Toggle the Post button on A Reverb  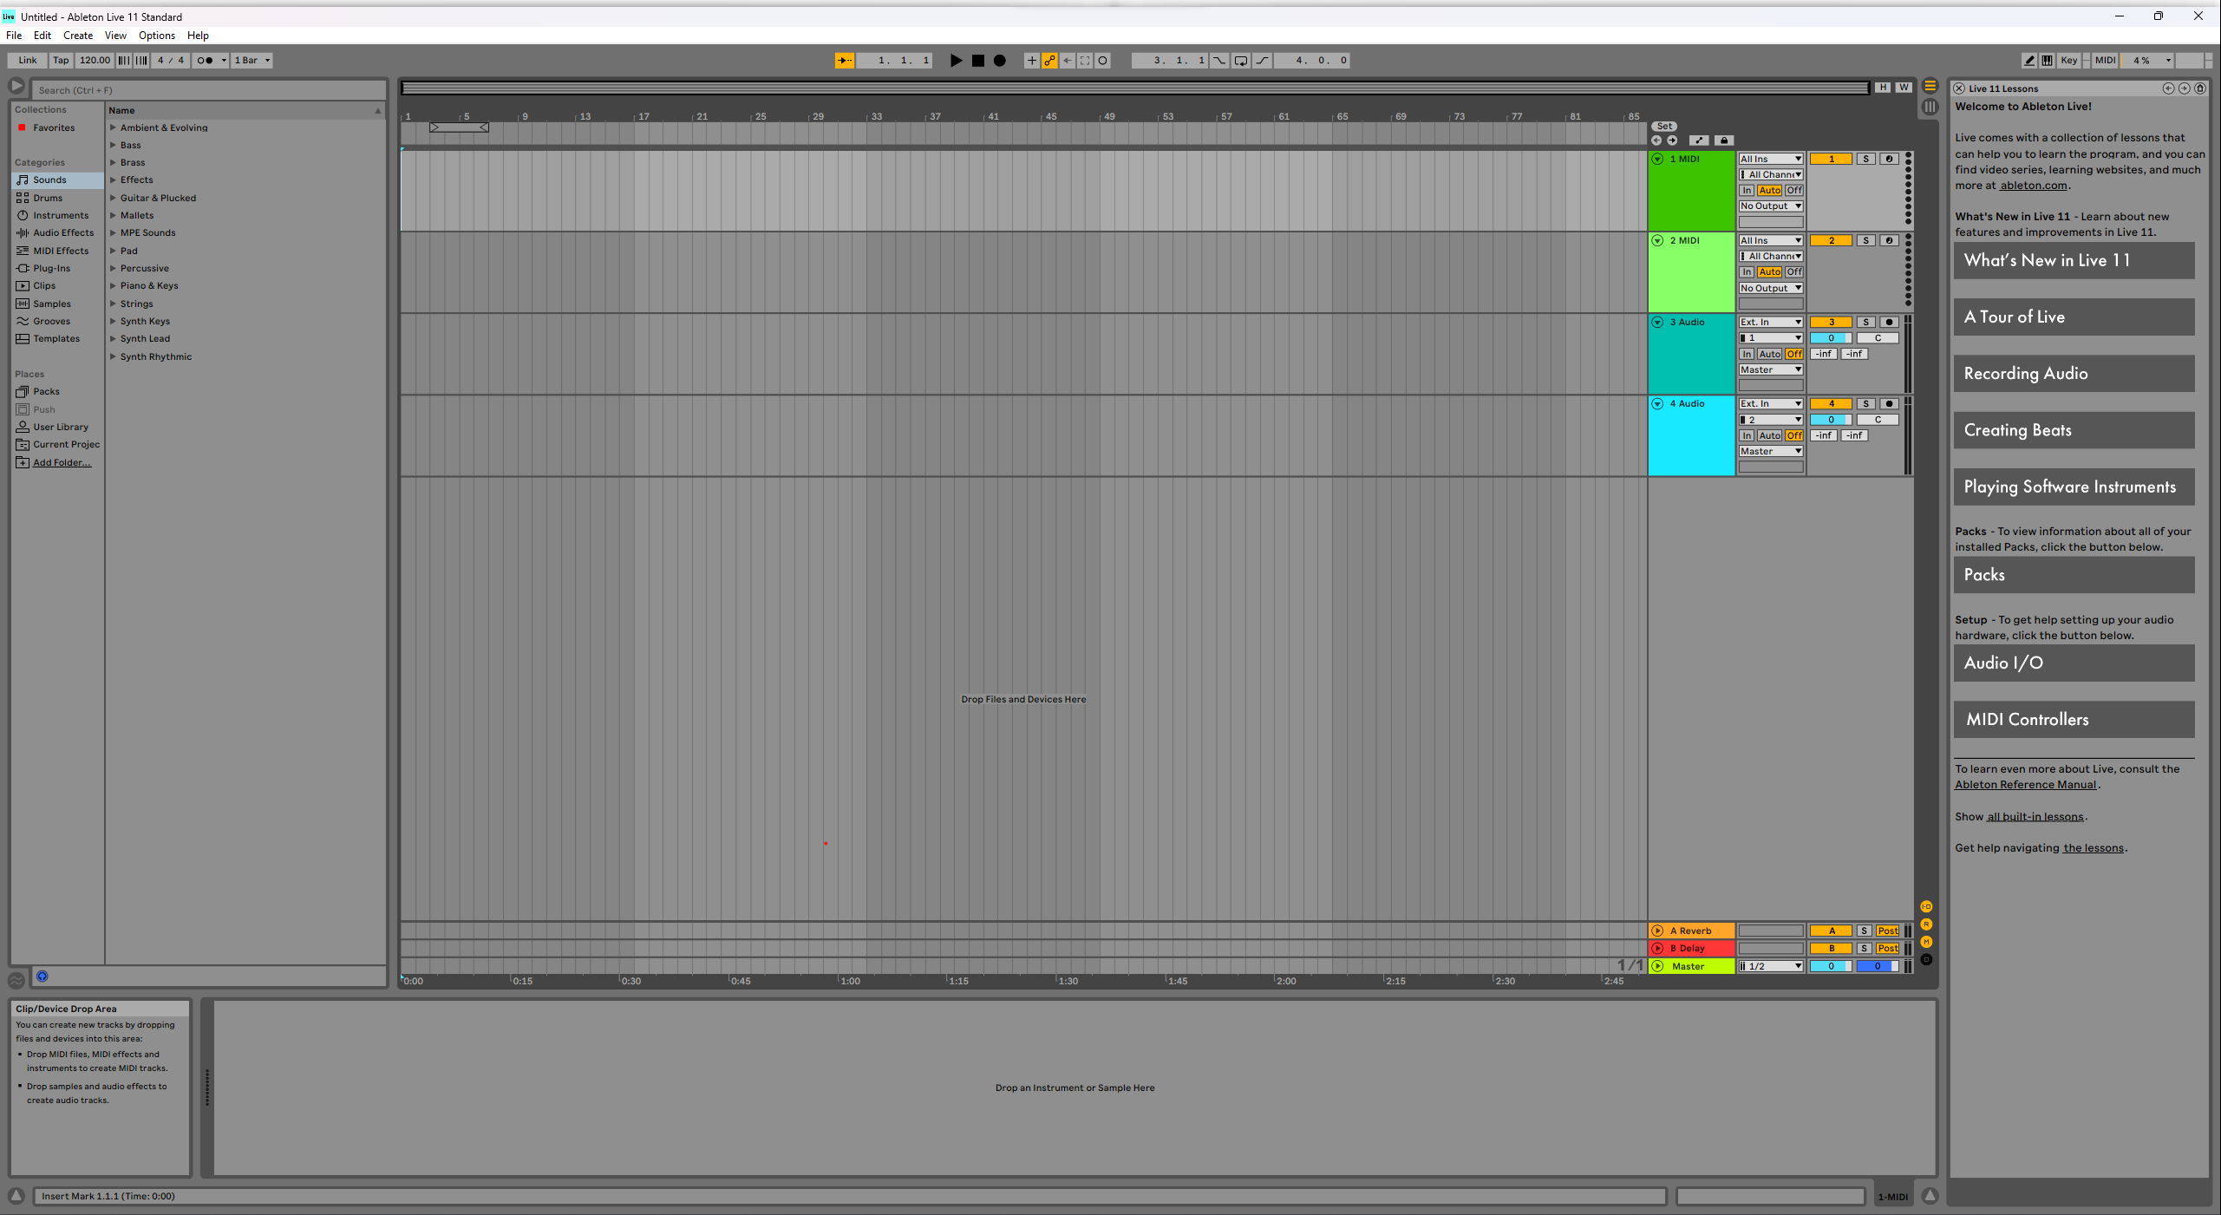point(1887,931)
